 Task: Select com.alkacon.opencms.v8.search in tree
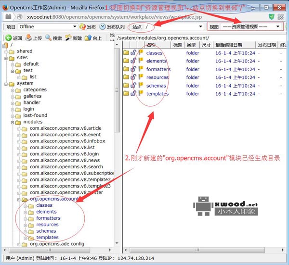coord(66,167)
